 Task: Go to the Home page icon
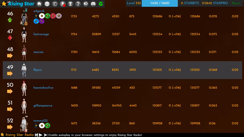tap(39, 4)
